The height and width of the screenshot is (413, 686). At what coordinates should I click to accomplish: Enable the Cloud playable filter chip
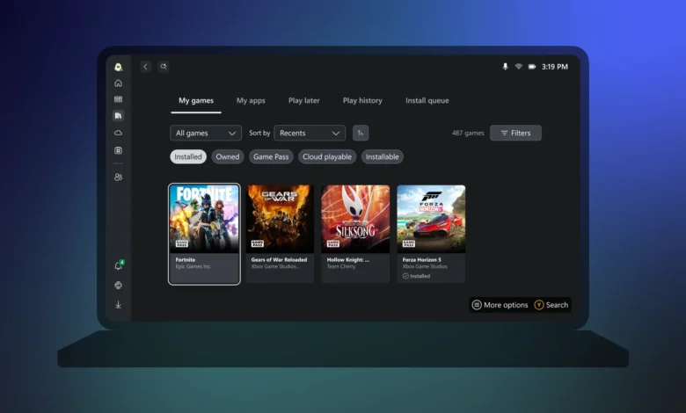point(327,156)
